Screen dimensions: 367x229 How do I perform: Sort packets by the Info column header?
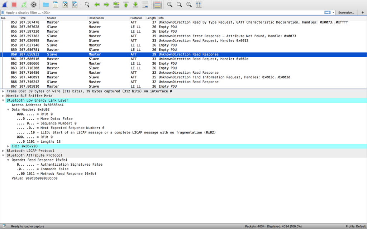pos(262,18)
